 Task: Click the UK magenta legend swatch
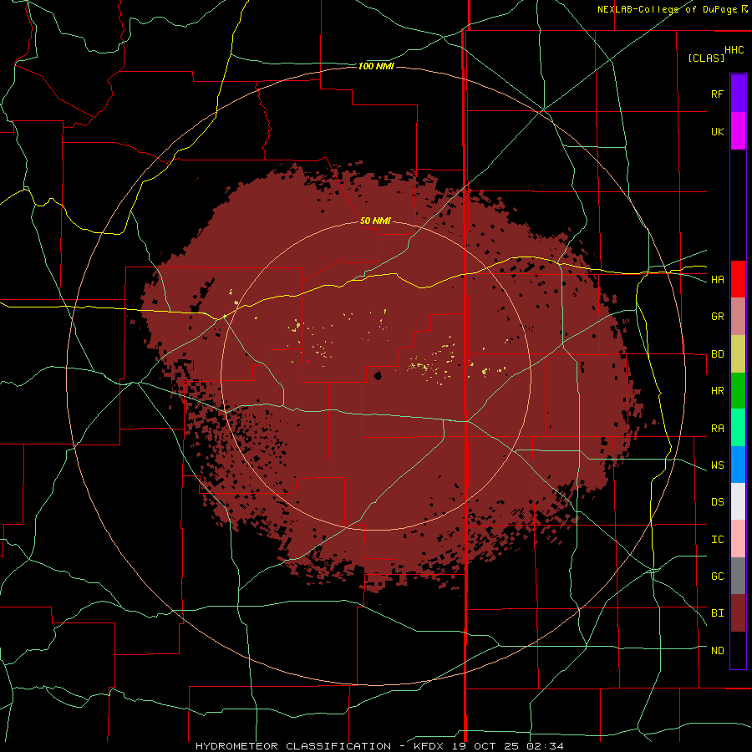coord(738,130)
